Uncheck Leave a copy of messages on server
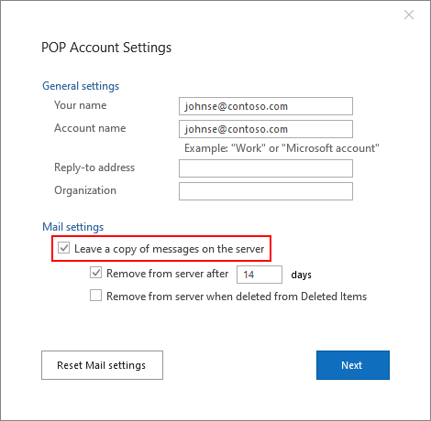431x421 pixels. 64,248
